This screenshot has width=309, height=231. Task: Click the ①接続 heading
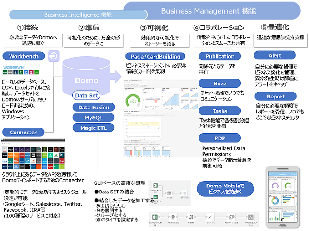tap(28, 28)
